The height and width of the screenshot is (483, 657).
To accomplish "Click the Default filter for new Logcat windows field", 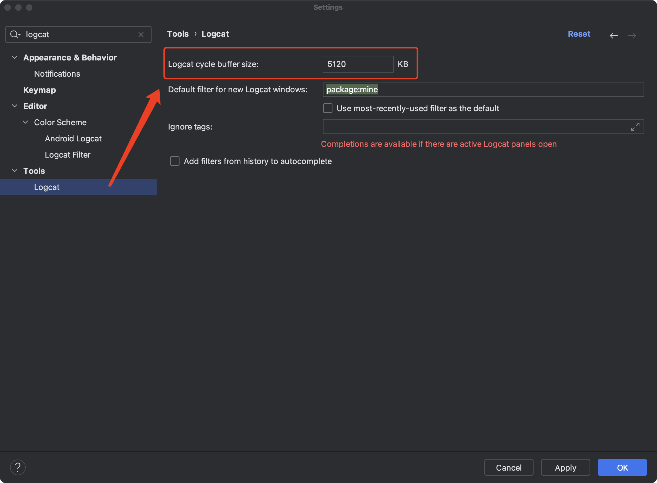I will tap(483, 89).
